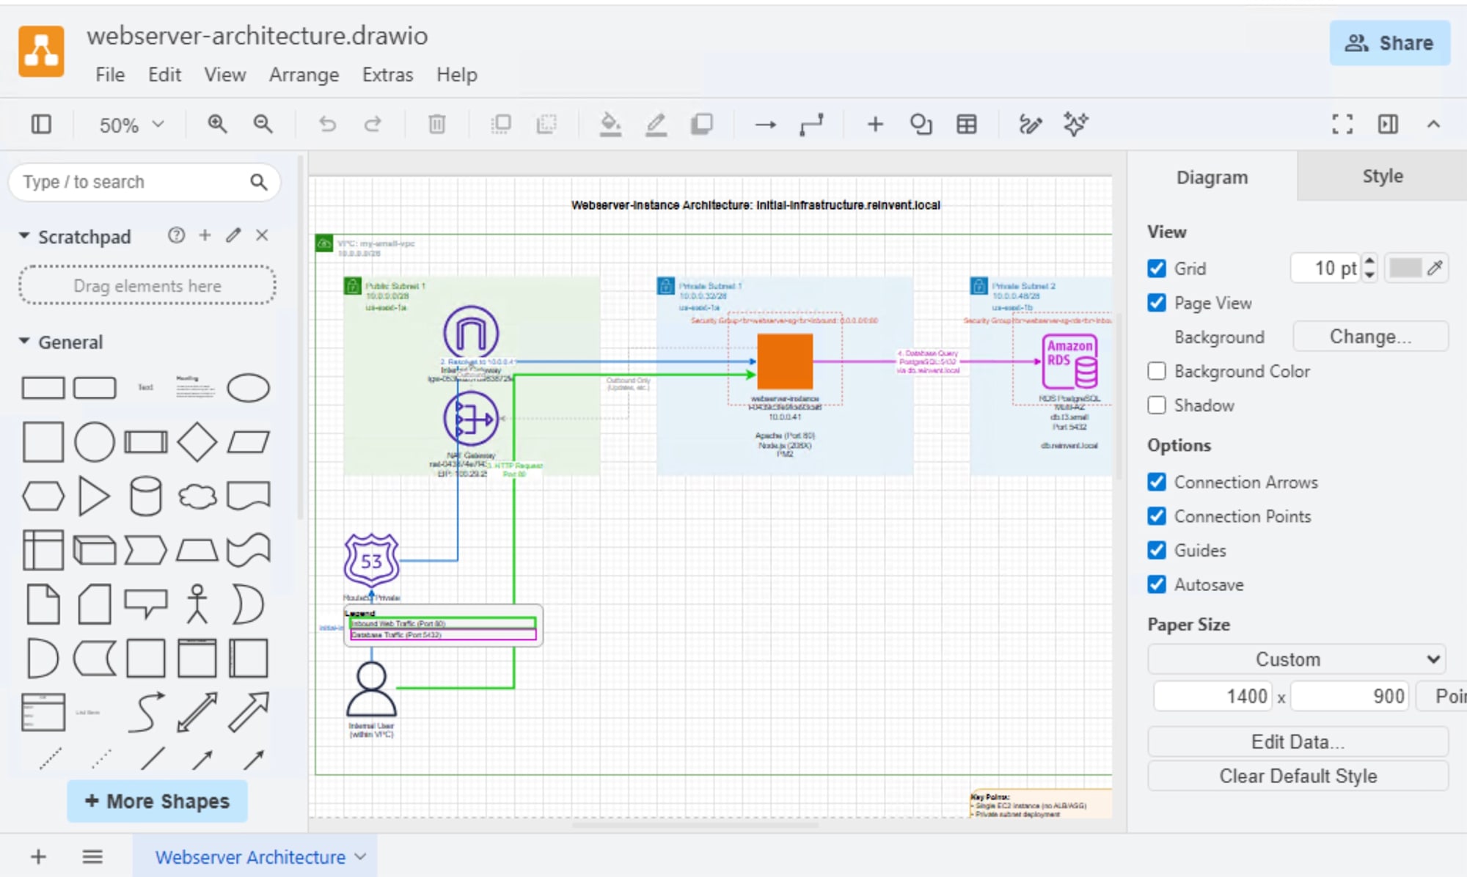This screenshot has width=1467, height=877.
Task: Uncheck the Grid checkbox
Action: tap(1157, 268)
